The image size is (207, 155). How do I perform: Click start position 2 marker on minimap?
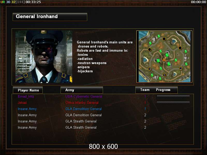[181, 68]
